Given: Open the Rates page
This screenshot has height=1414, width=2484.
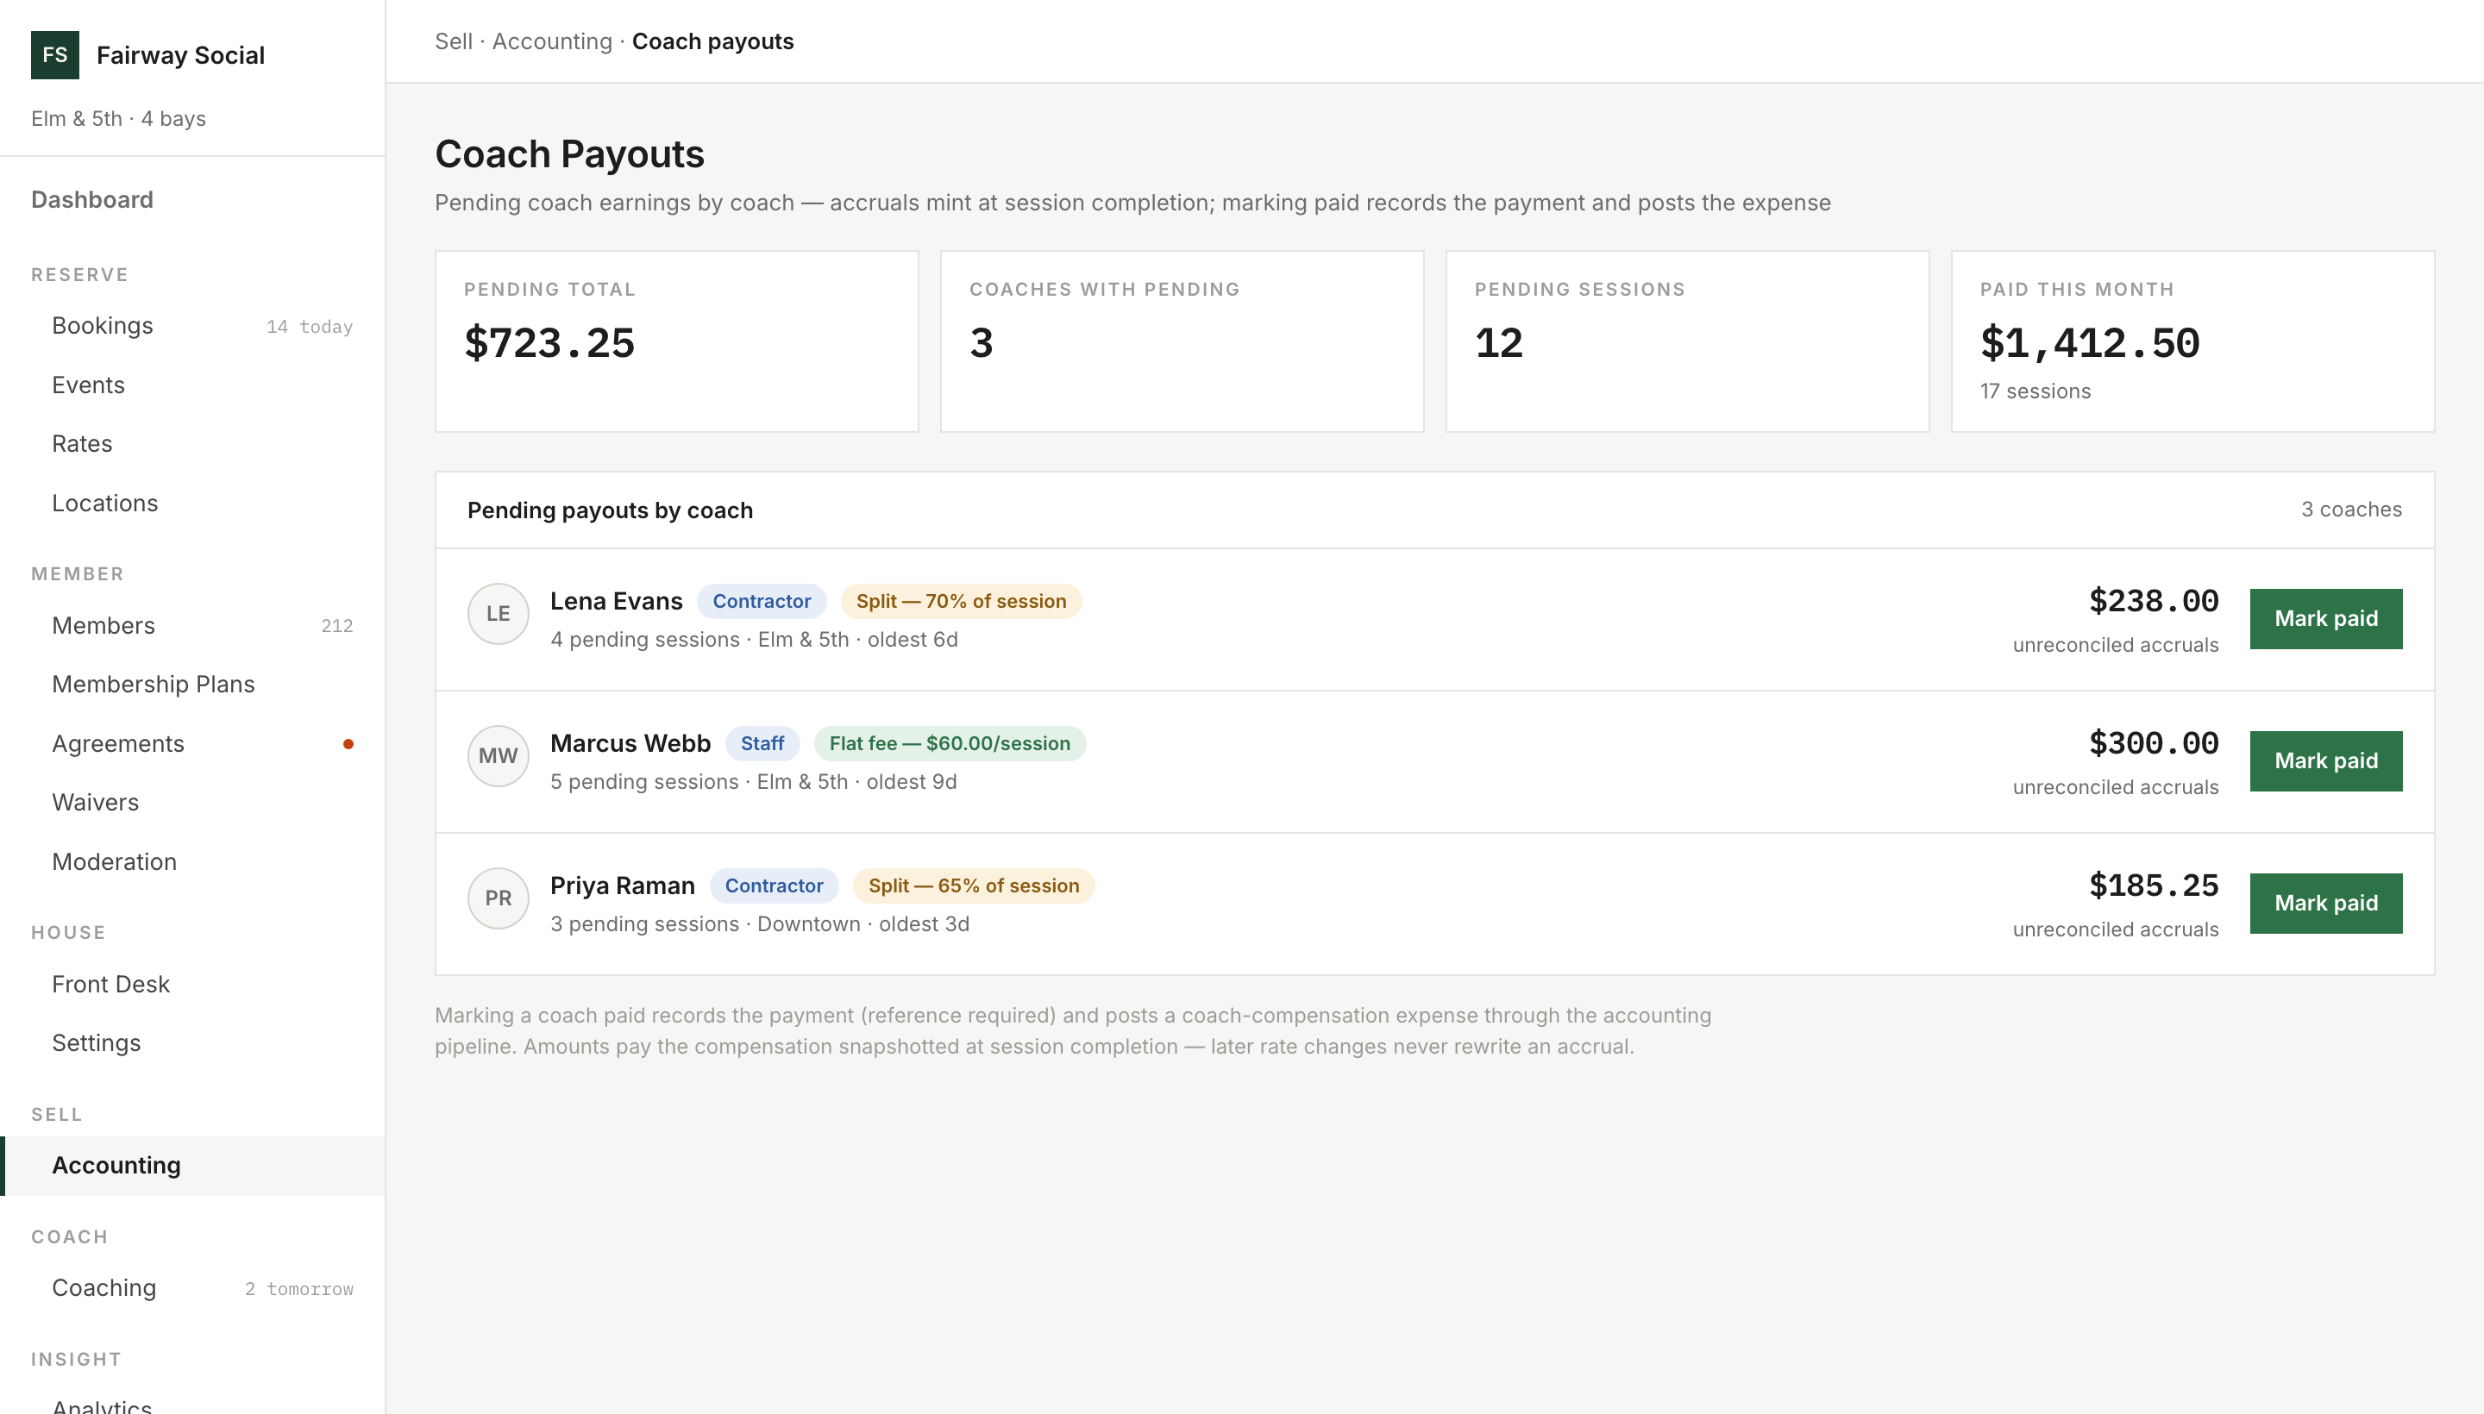Looking at the screenshot, I should (x=192, y=444).
